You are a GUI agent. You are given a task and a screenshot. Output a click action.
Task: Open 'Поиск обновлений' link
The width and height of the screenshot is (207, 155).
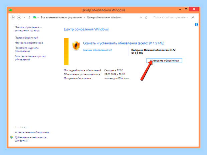pos(26,38)
